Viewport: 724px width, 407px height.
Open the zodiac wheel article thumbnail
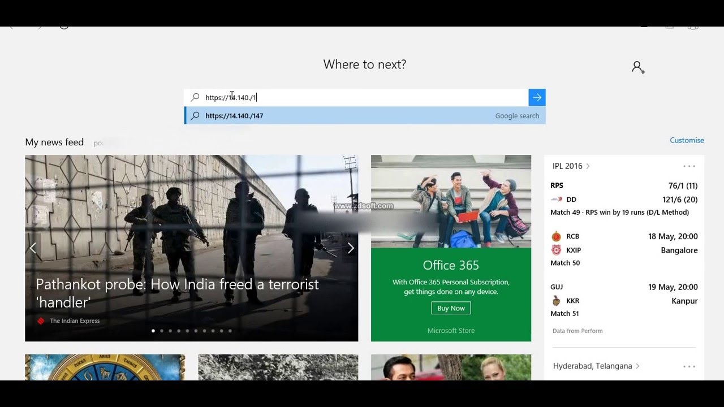(x=105, y=367)
